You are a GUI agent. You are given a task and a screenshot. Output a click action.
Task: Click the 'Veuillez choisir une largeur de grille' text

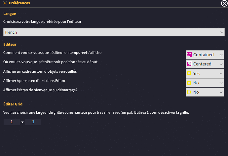pos(96,112)
